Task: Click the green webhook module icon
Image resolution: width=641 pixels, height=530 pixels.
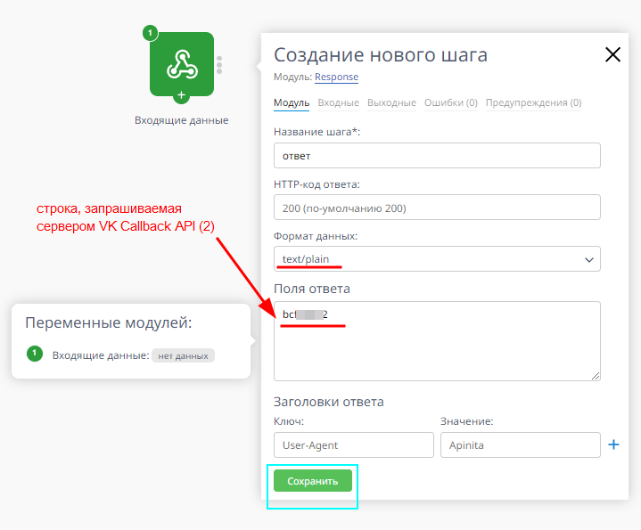Action: point(181,63)
